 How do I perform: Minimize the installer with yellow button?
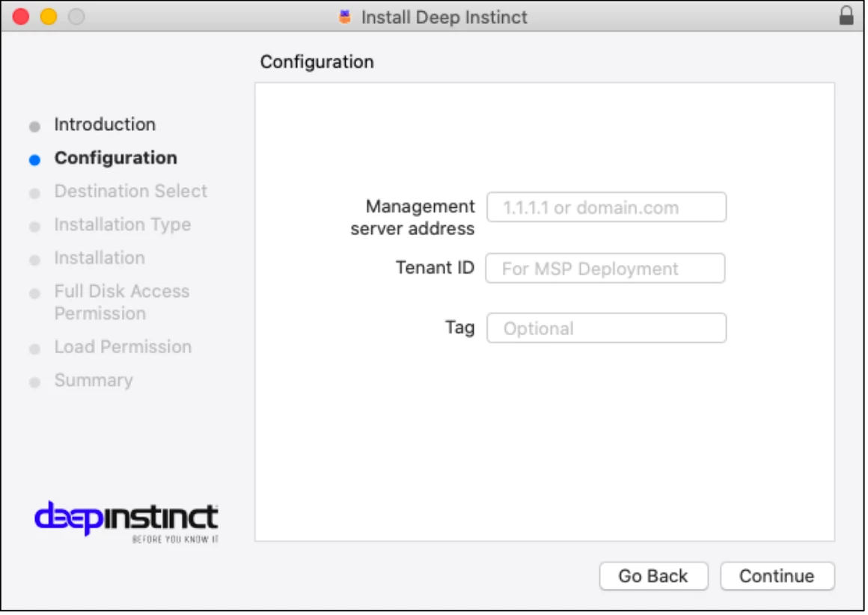coord(49,16)
